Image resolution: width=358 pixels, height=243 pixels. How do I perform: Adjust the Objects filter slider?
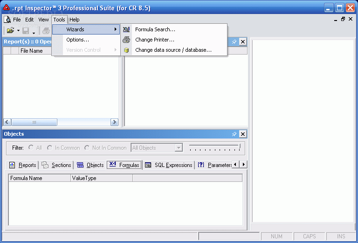(x=240, y=146)
